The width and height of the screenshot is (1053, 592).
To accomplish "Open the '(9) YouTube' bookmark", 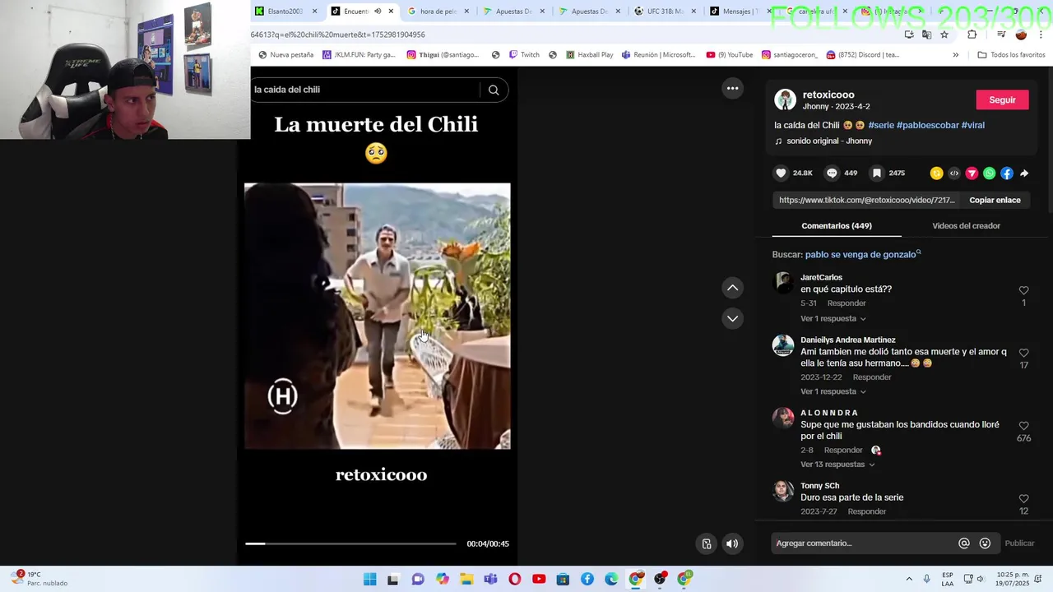I will pos(730,55).
